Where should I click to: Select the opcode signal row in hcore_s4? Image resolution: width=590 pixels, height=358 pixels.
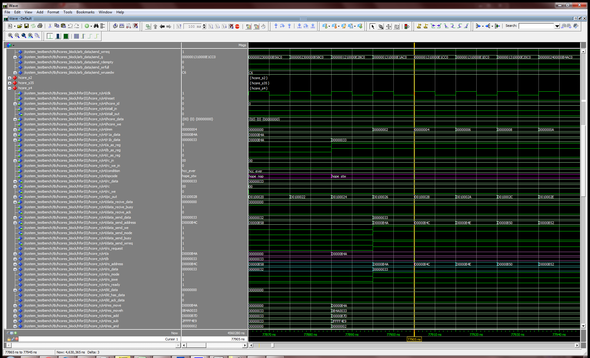point(70,176)
